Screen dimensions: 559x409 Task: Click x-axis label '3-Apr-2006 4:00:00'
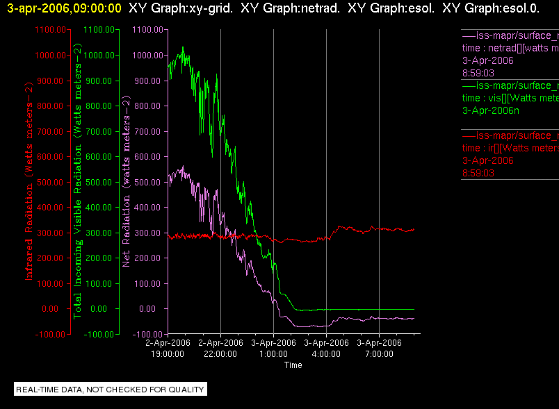click(326, 349)
